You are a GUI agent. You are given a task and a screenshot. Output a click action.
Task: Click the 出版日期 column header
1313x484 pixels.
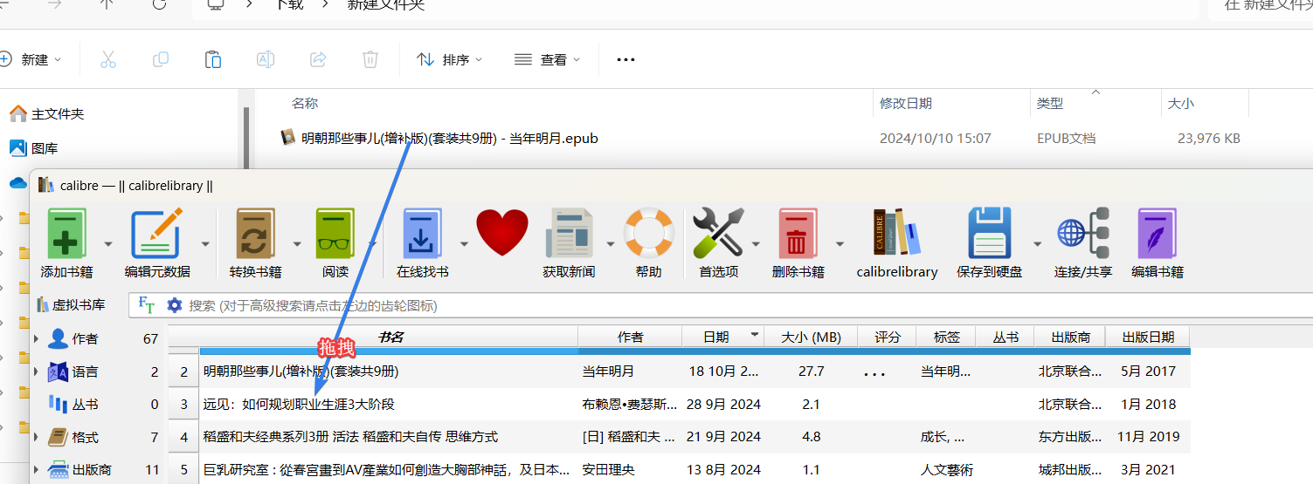coord(1148,337)
